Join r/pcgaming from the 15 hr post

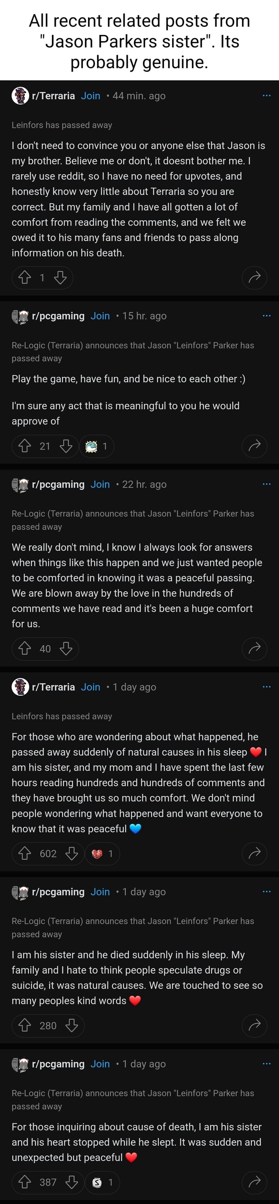[100, 315]
